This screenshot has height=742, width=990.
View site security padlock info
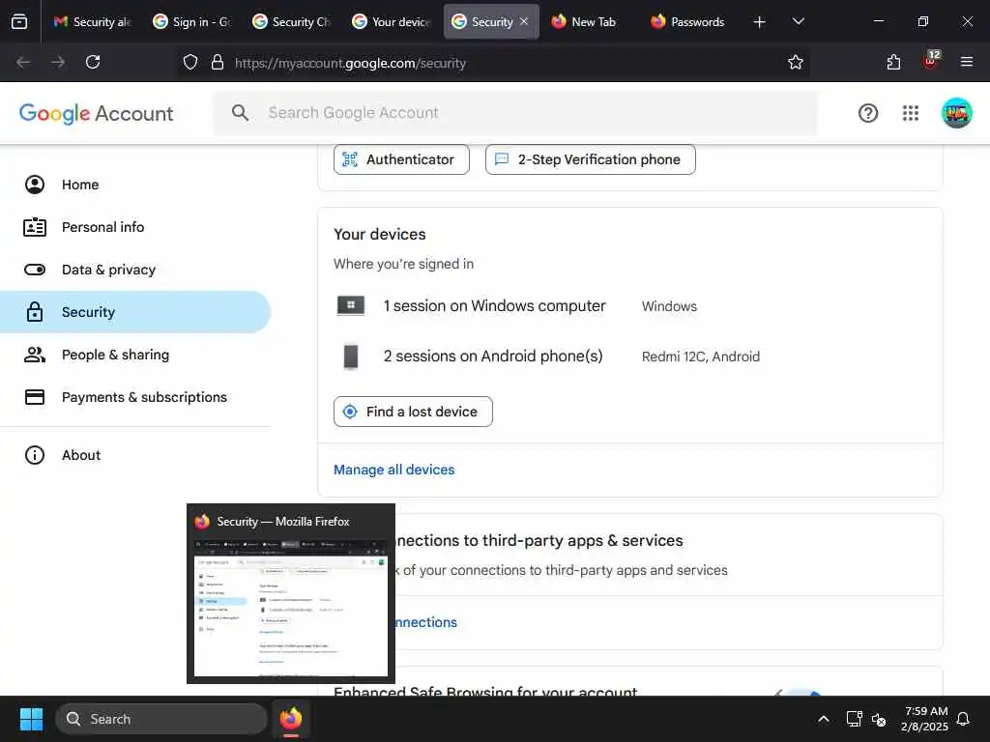coord(218,63)
